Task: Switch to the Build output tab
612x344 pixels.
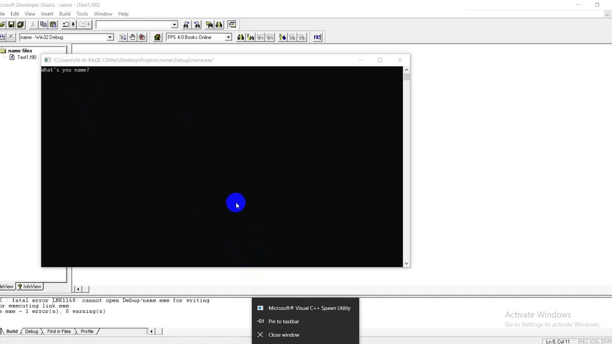Action: point(12,331)
